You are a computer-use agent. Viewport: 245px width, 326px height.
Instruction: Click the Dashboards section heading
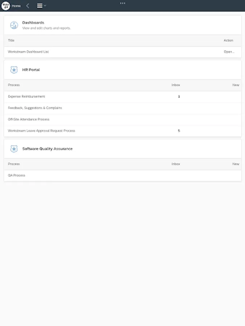(x=33, y=22)
